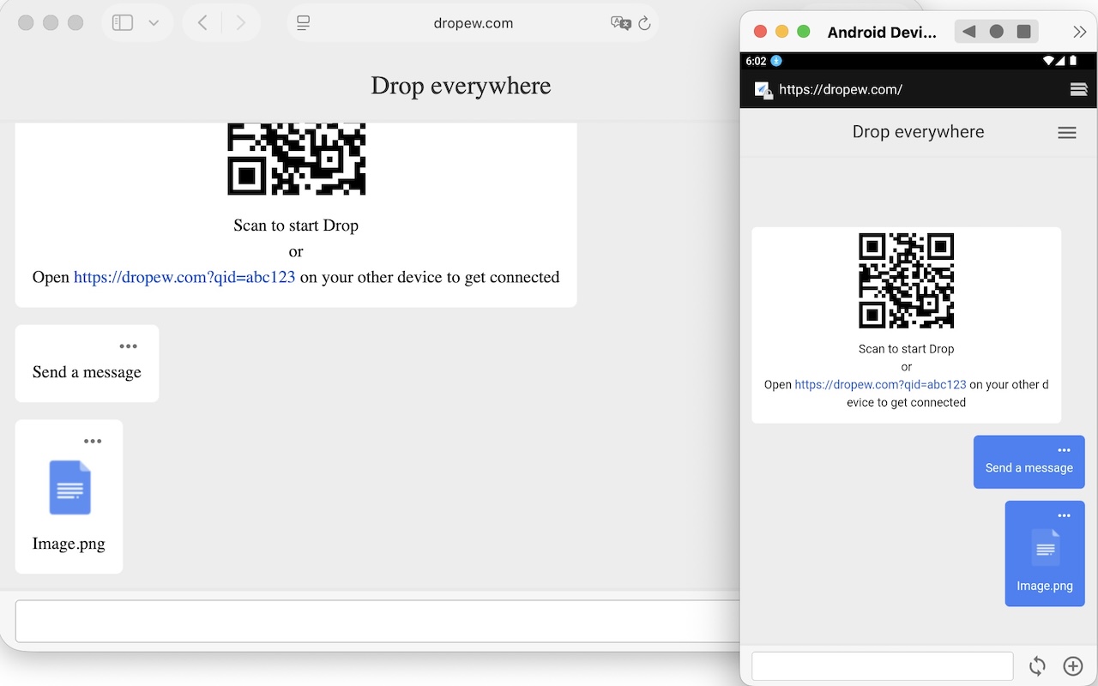Viewport: 1098px width, 686px height.
Task: Toggle the Safari sidebar icon
Action: click(123, 23)
